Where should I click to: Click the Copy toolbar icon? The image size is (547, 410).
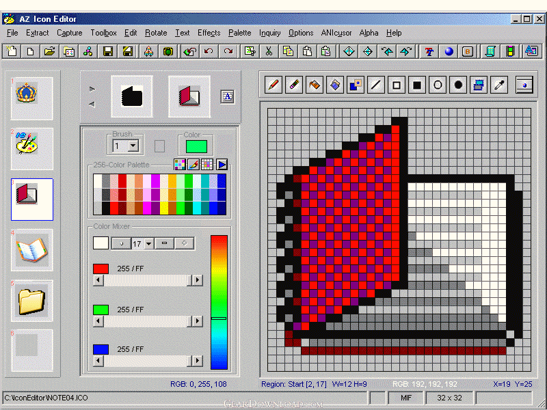(288, 51)
